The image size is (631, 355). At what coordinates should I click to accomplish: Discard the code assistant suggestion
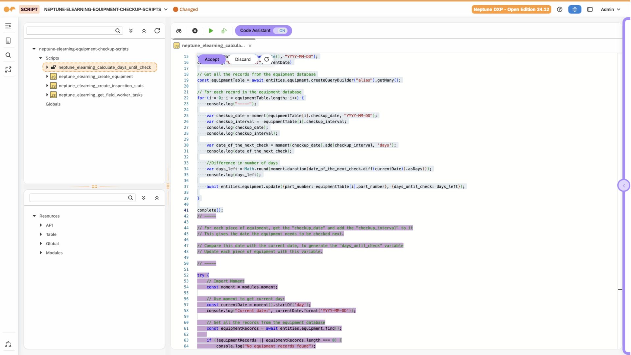coord(243,59)
